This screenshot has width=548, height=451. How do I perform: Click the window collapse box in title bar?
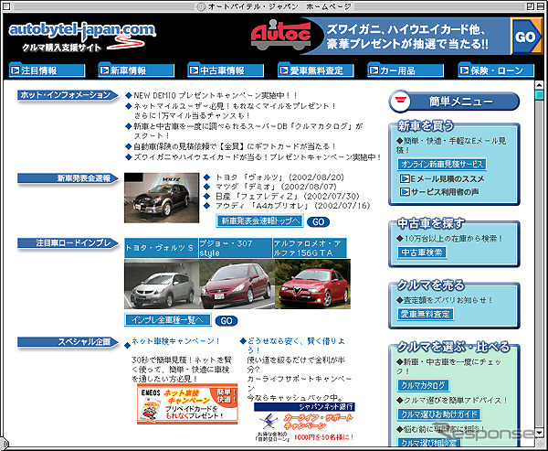click(x=540, y=6)
